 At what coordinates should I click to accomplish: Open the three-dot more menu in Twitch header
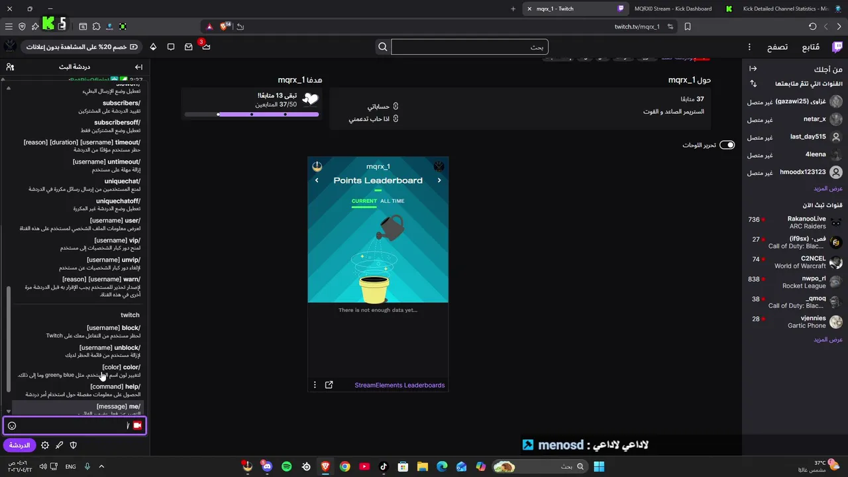(x=749, y=47)
